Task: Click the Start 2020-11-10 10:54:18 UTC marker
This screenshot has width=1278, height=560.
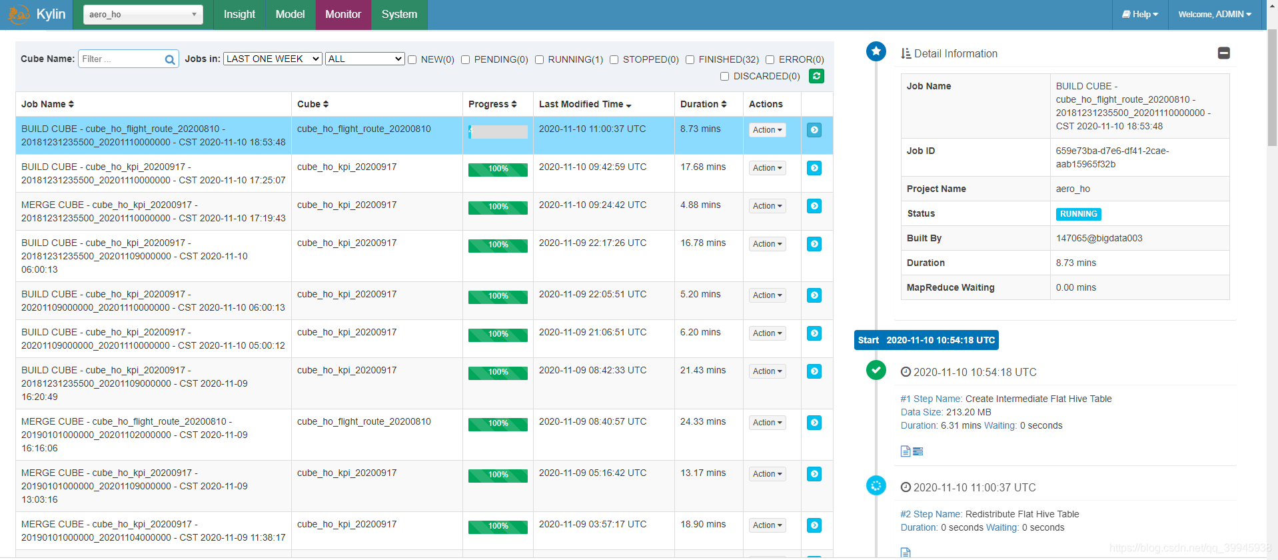Action: 926,340
